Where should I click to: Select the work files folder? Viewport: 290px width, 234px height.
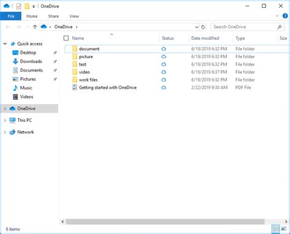point(177,80)
